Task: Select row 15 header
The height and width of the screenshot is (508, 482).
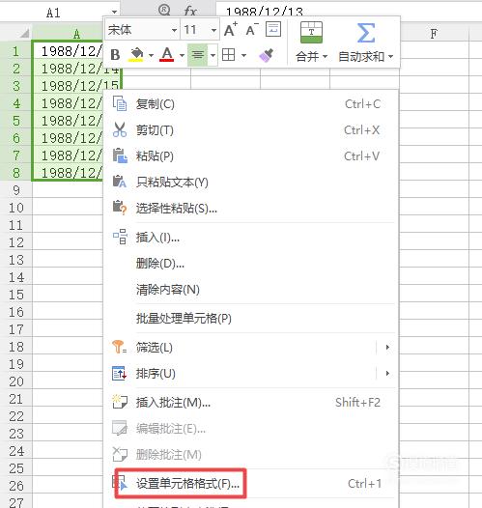Action: click(x=15, y=295)
